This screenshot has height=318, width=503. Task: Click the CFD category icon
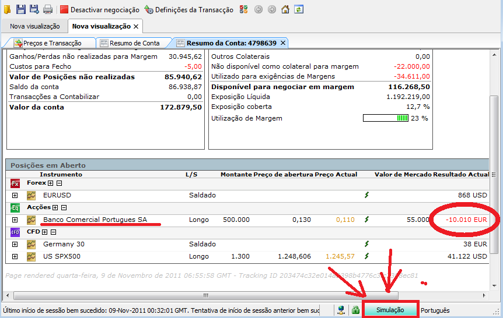tap(15, 232)
